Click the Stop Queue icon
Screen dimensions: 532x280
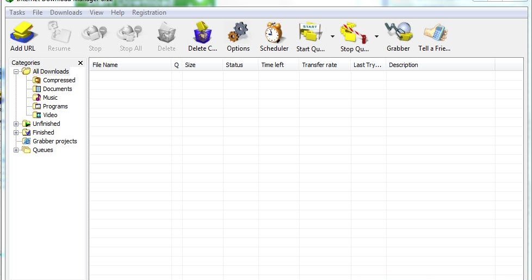click(355, 33)
